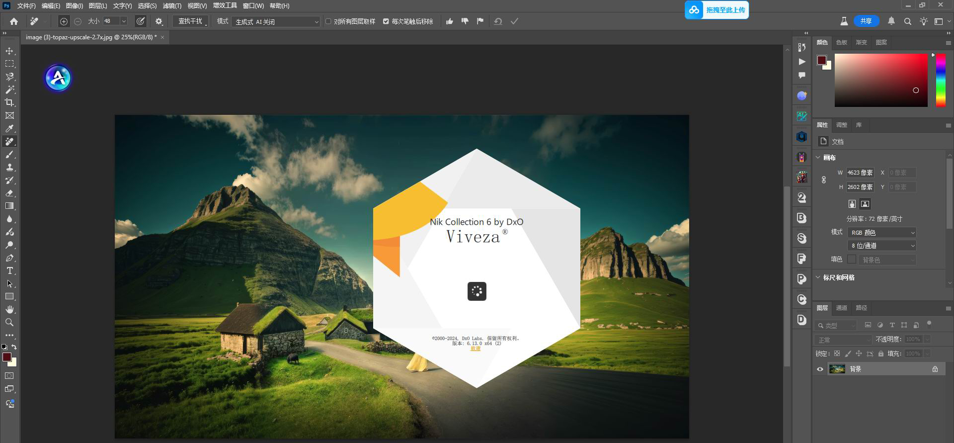
Task: Click the foreground color swatch in Color panel
Action: 822,61
